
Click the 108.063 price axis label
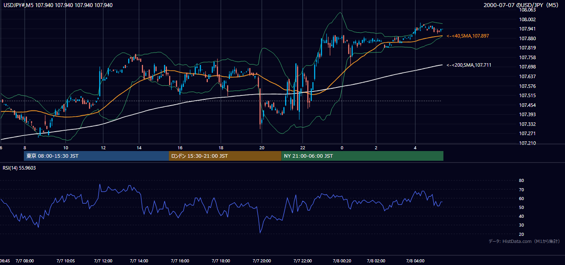click(x=527, y=10)
